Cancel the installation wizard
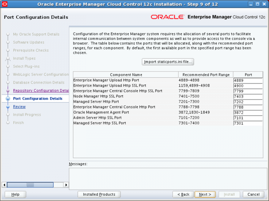This screenshot has width=269, height=201. pos(253,194)
